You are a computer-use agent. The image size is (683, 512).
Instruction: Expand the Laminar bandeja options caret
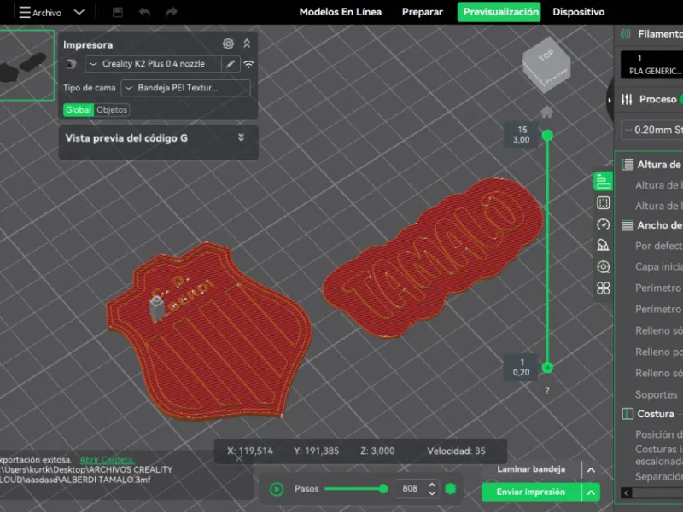pyautogui.click(x=591, y=470)
